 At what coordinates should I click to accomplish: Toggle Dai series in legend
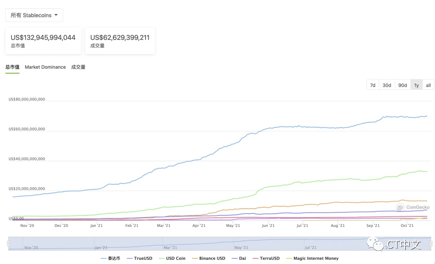242,258
